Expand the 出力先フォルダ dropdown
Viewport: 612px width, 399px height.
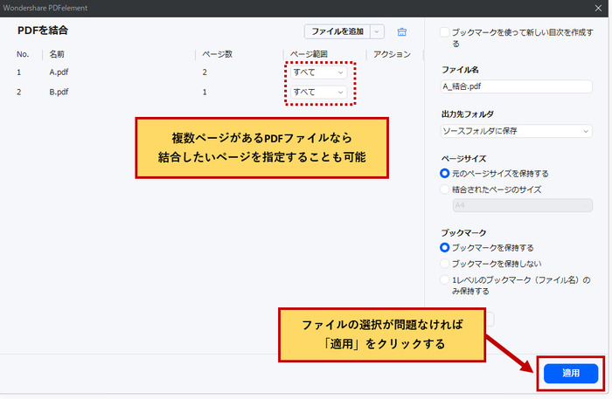[517, 131]
